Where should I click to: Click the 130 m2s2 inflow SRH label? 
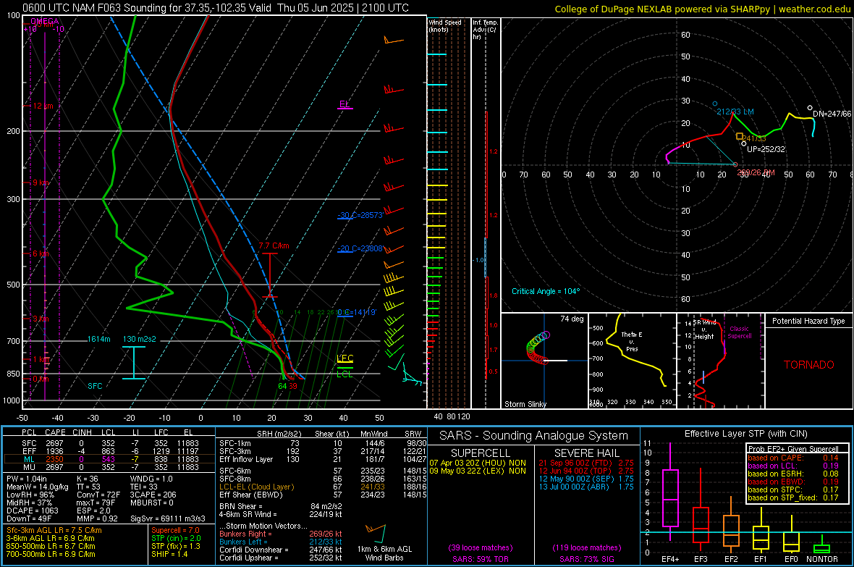pos(139,339)
